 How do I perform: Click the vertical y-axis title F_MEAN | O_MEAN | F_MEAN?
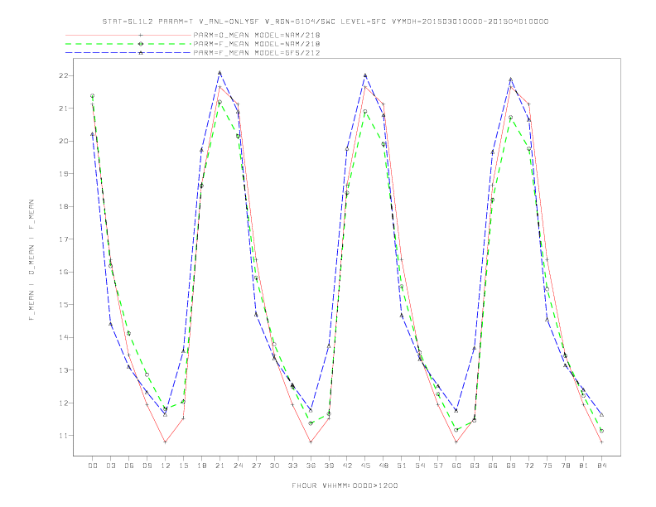pyautogui.click(x=31, y=260)
